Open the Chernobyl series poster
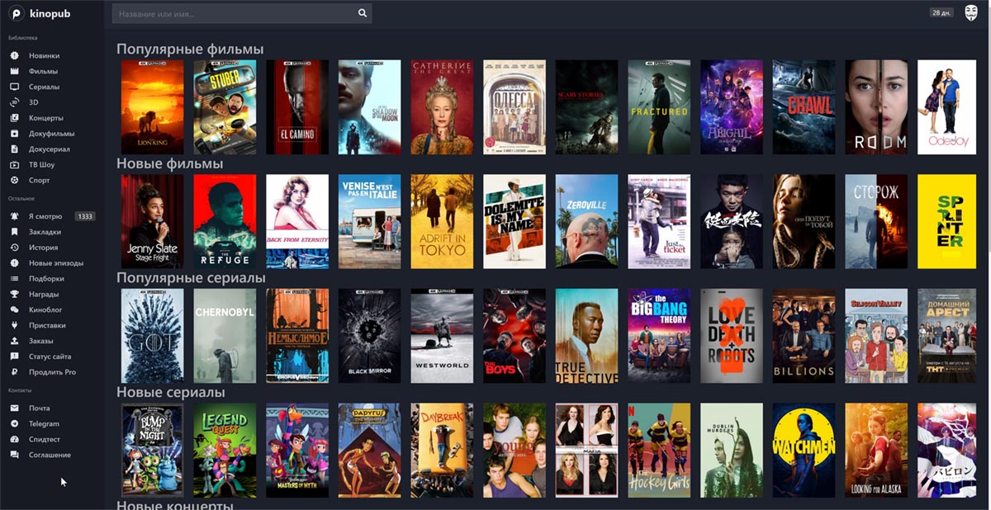 click(x=225, y=336)
